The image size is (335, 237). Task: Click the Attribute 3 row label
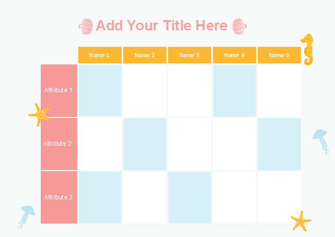[59, 197]
